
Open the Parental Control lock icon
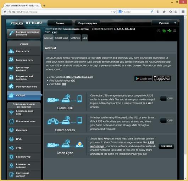pyautogui.click(x=11, y=77)
